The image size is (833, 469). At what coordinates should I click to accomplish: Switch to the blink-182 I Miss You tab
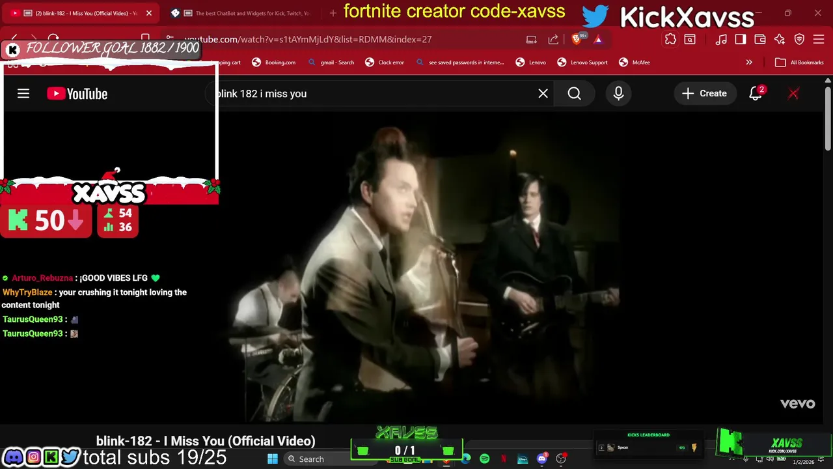click(x=82, y=13)
